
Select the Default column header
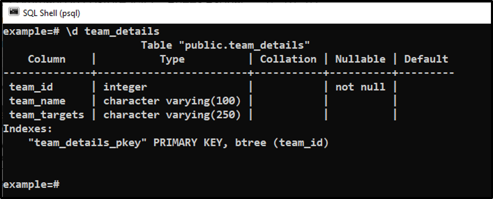point(426,59)
